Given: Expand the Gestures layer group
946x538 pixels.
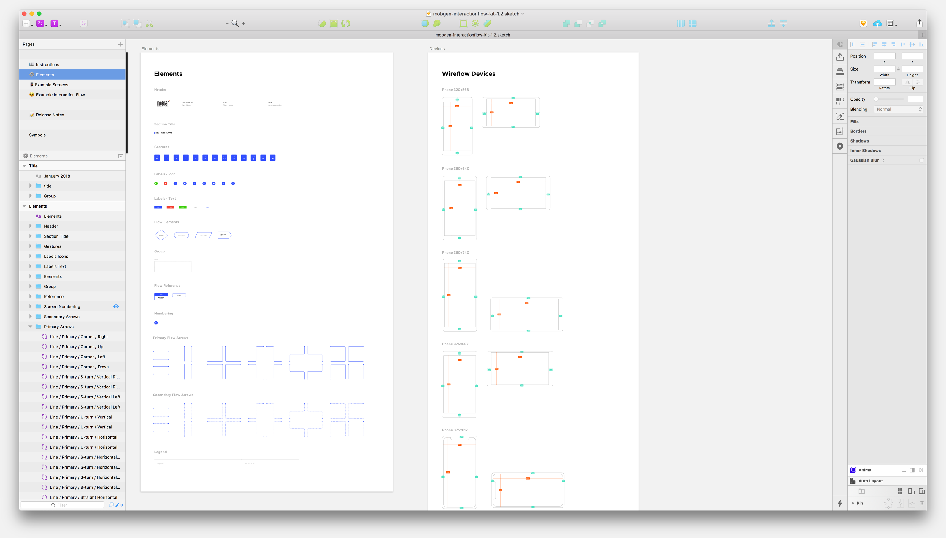Looking at the screenshot, I should tap(30, 246).
